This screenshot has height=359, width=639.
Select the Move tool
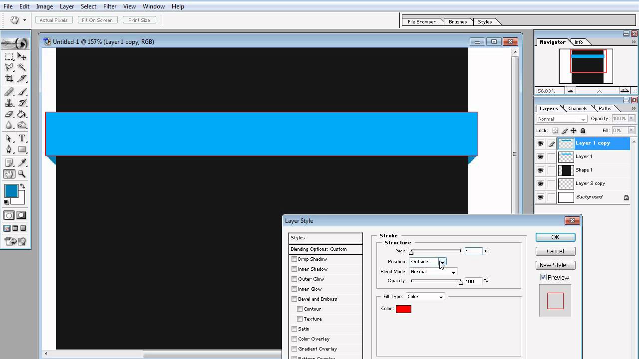tap(22, 57)
